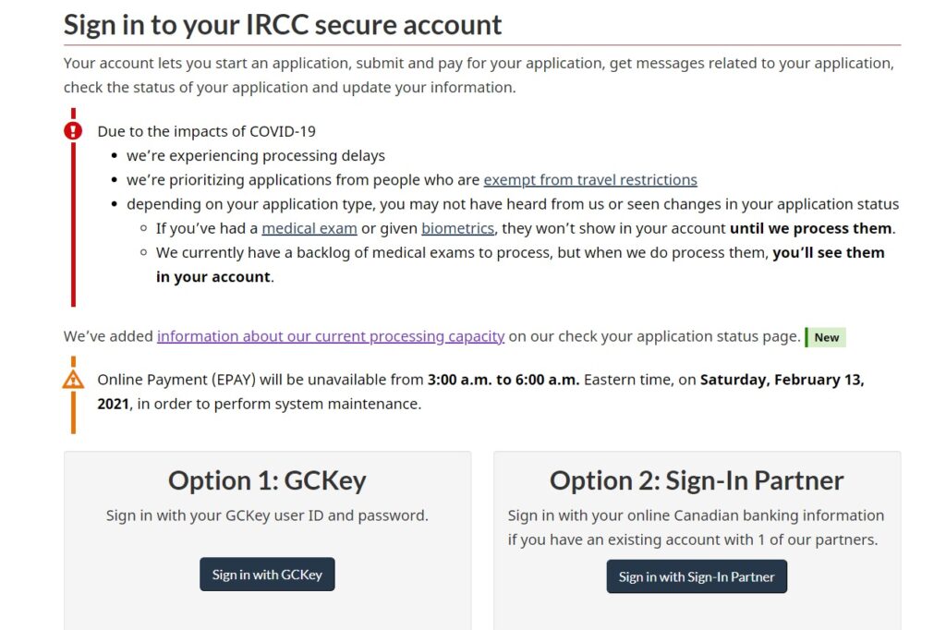Click the green New badge
946x630 pixels.
click(x=826, y=337)
